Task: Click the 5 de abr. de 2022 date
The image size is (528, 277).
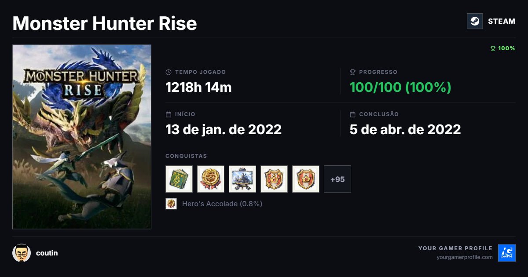Action: [x=405, y=129]
